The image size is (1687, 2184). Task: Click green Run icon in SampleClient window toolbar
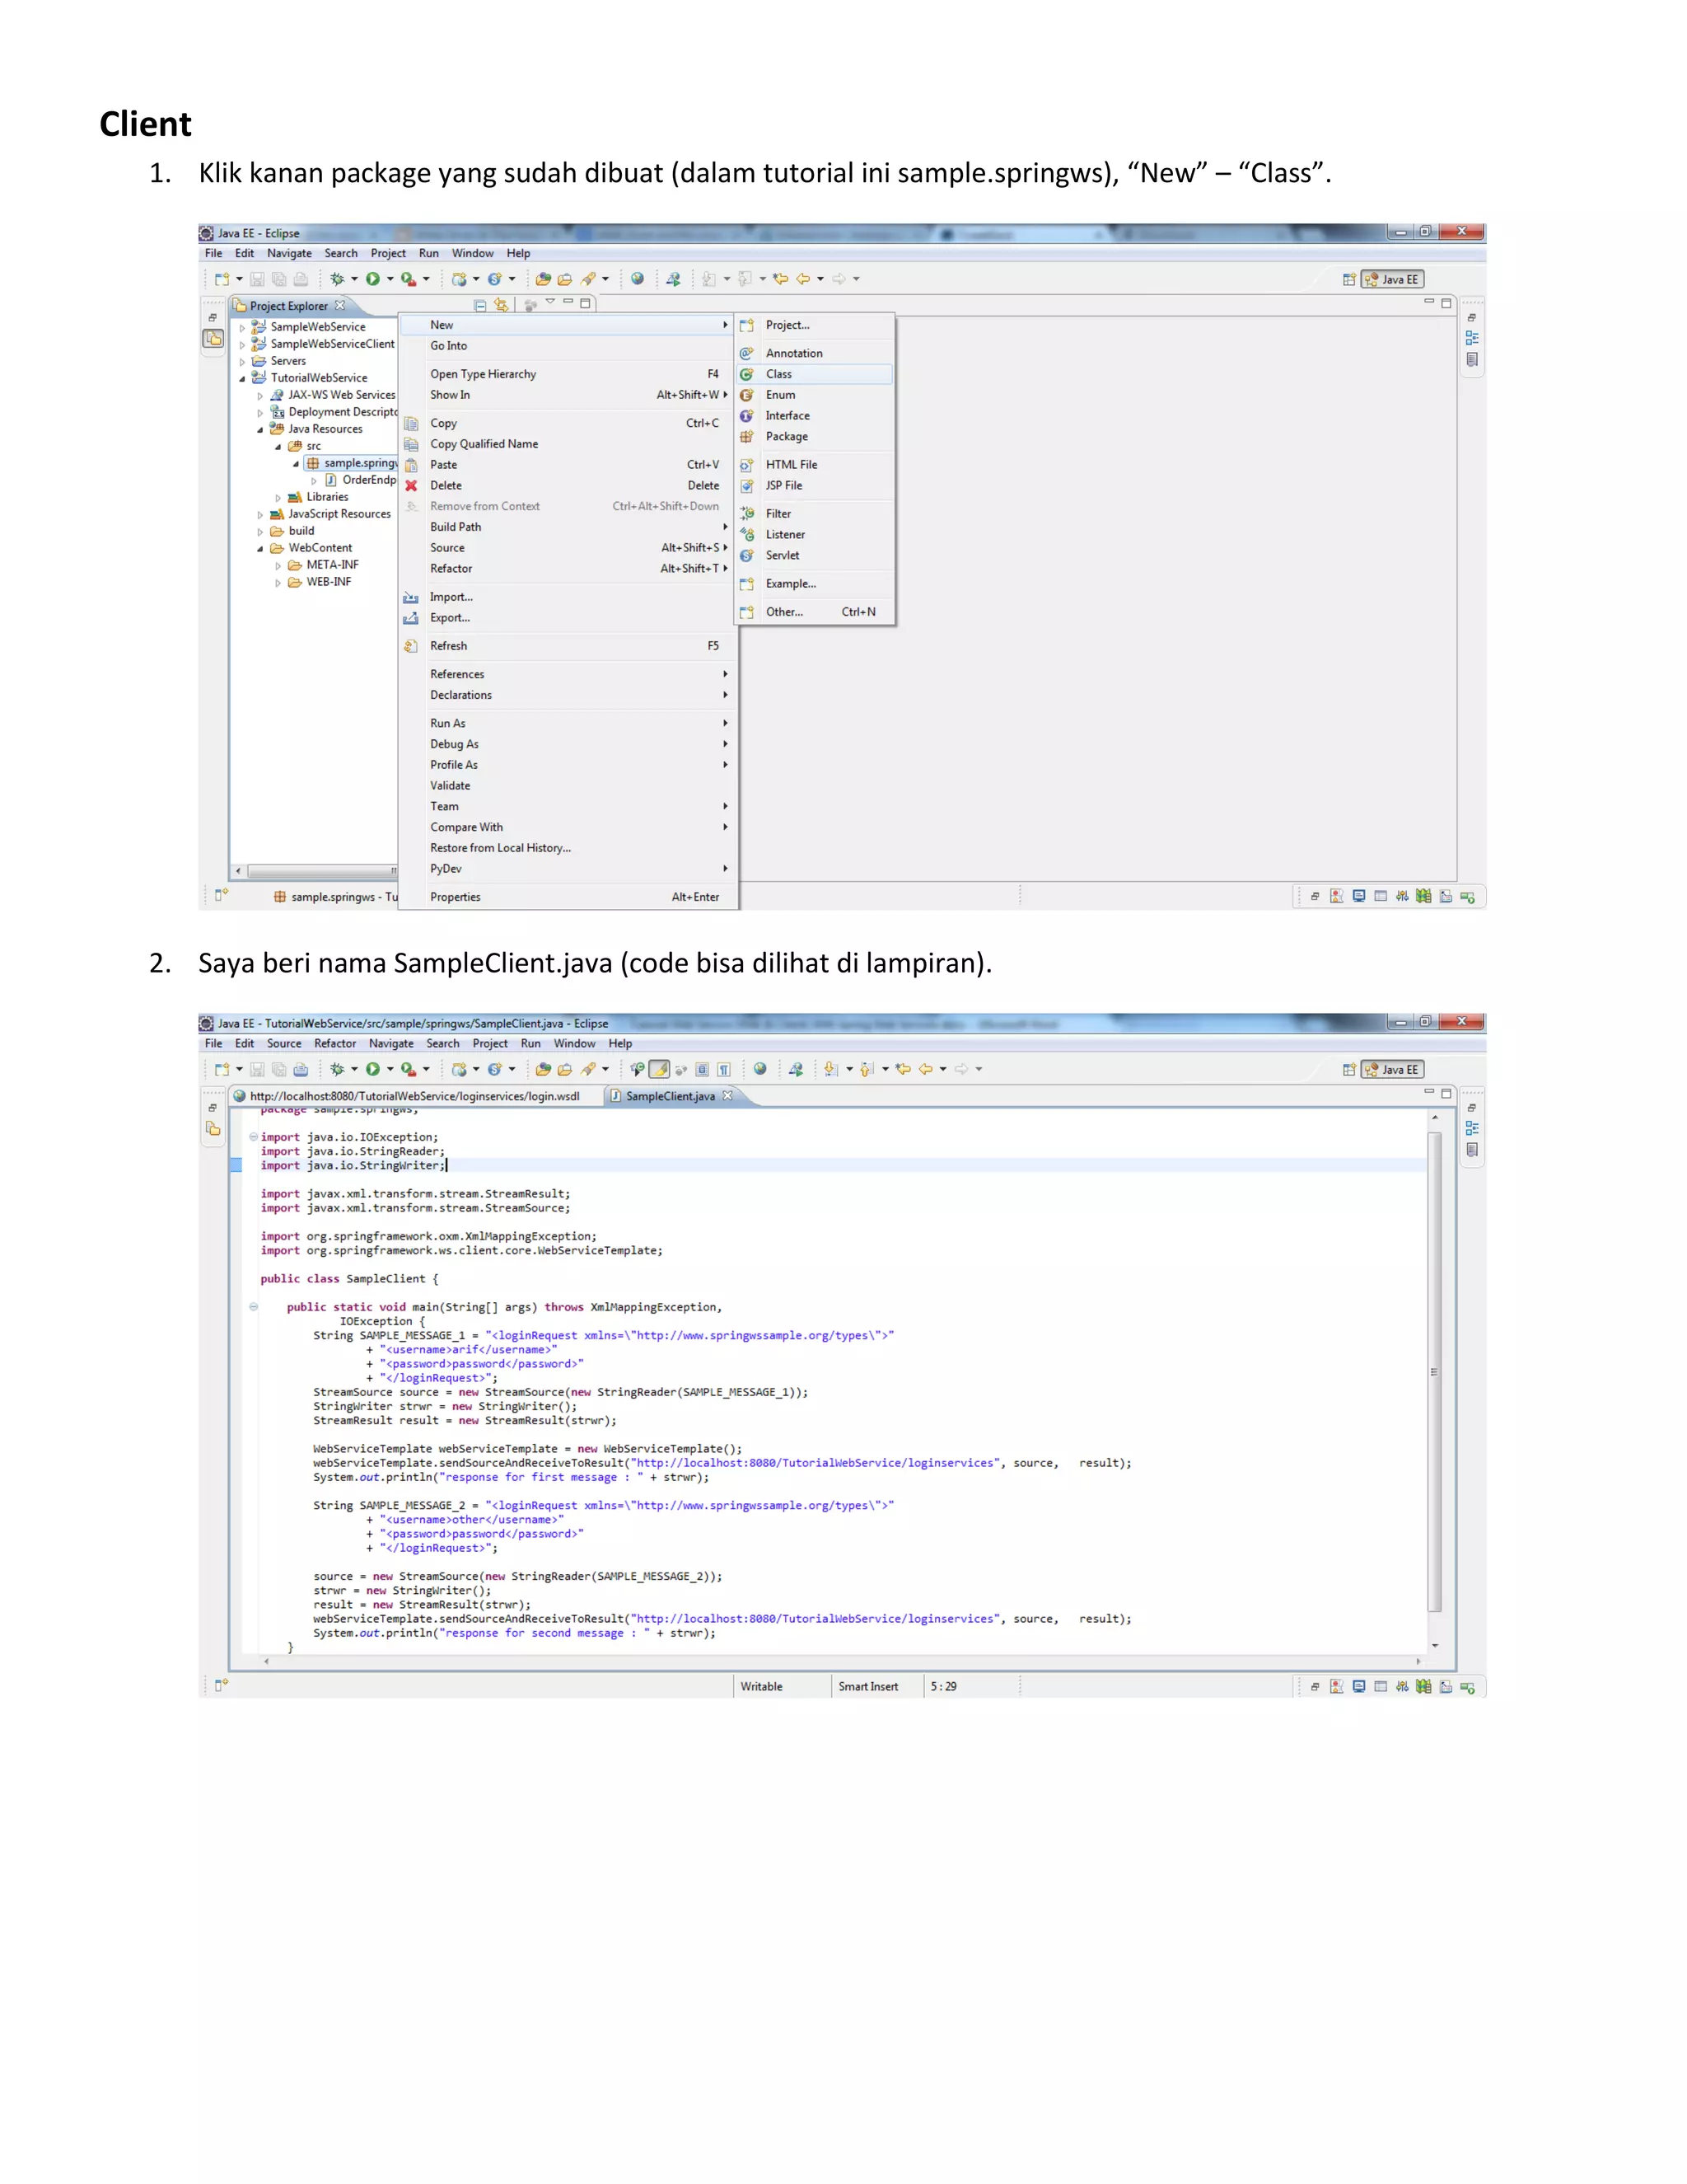(x=373, y=1069)
